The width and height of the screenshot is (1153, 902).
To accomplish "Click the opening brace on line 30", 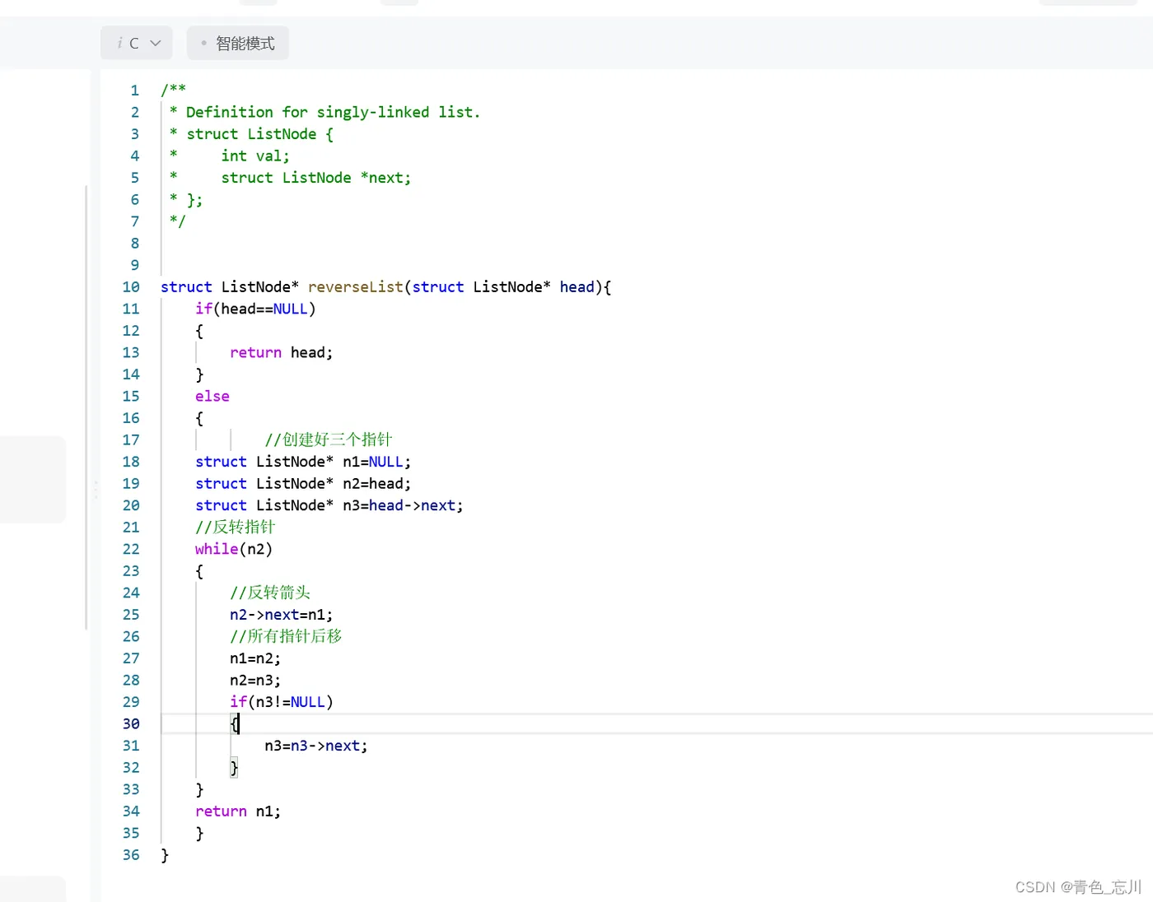I will pos(235,724).
